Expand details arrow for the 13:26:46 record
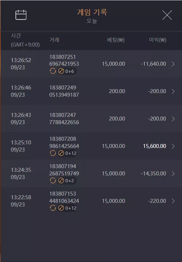Viewport: 182px width, 262px height. [x=173, y=91]
